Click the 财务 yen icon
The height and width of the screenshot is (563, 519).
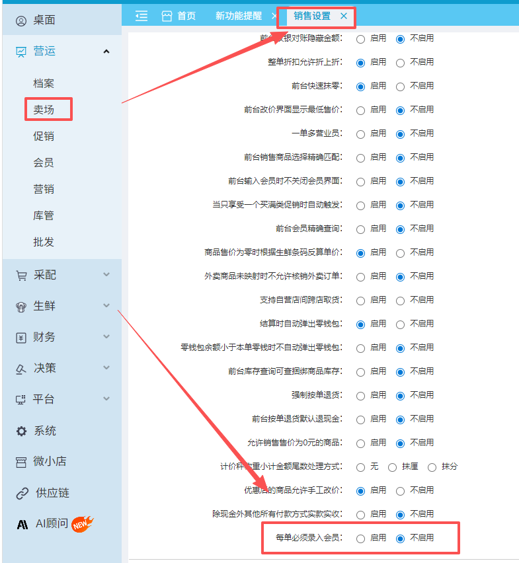coord(21,338)
